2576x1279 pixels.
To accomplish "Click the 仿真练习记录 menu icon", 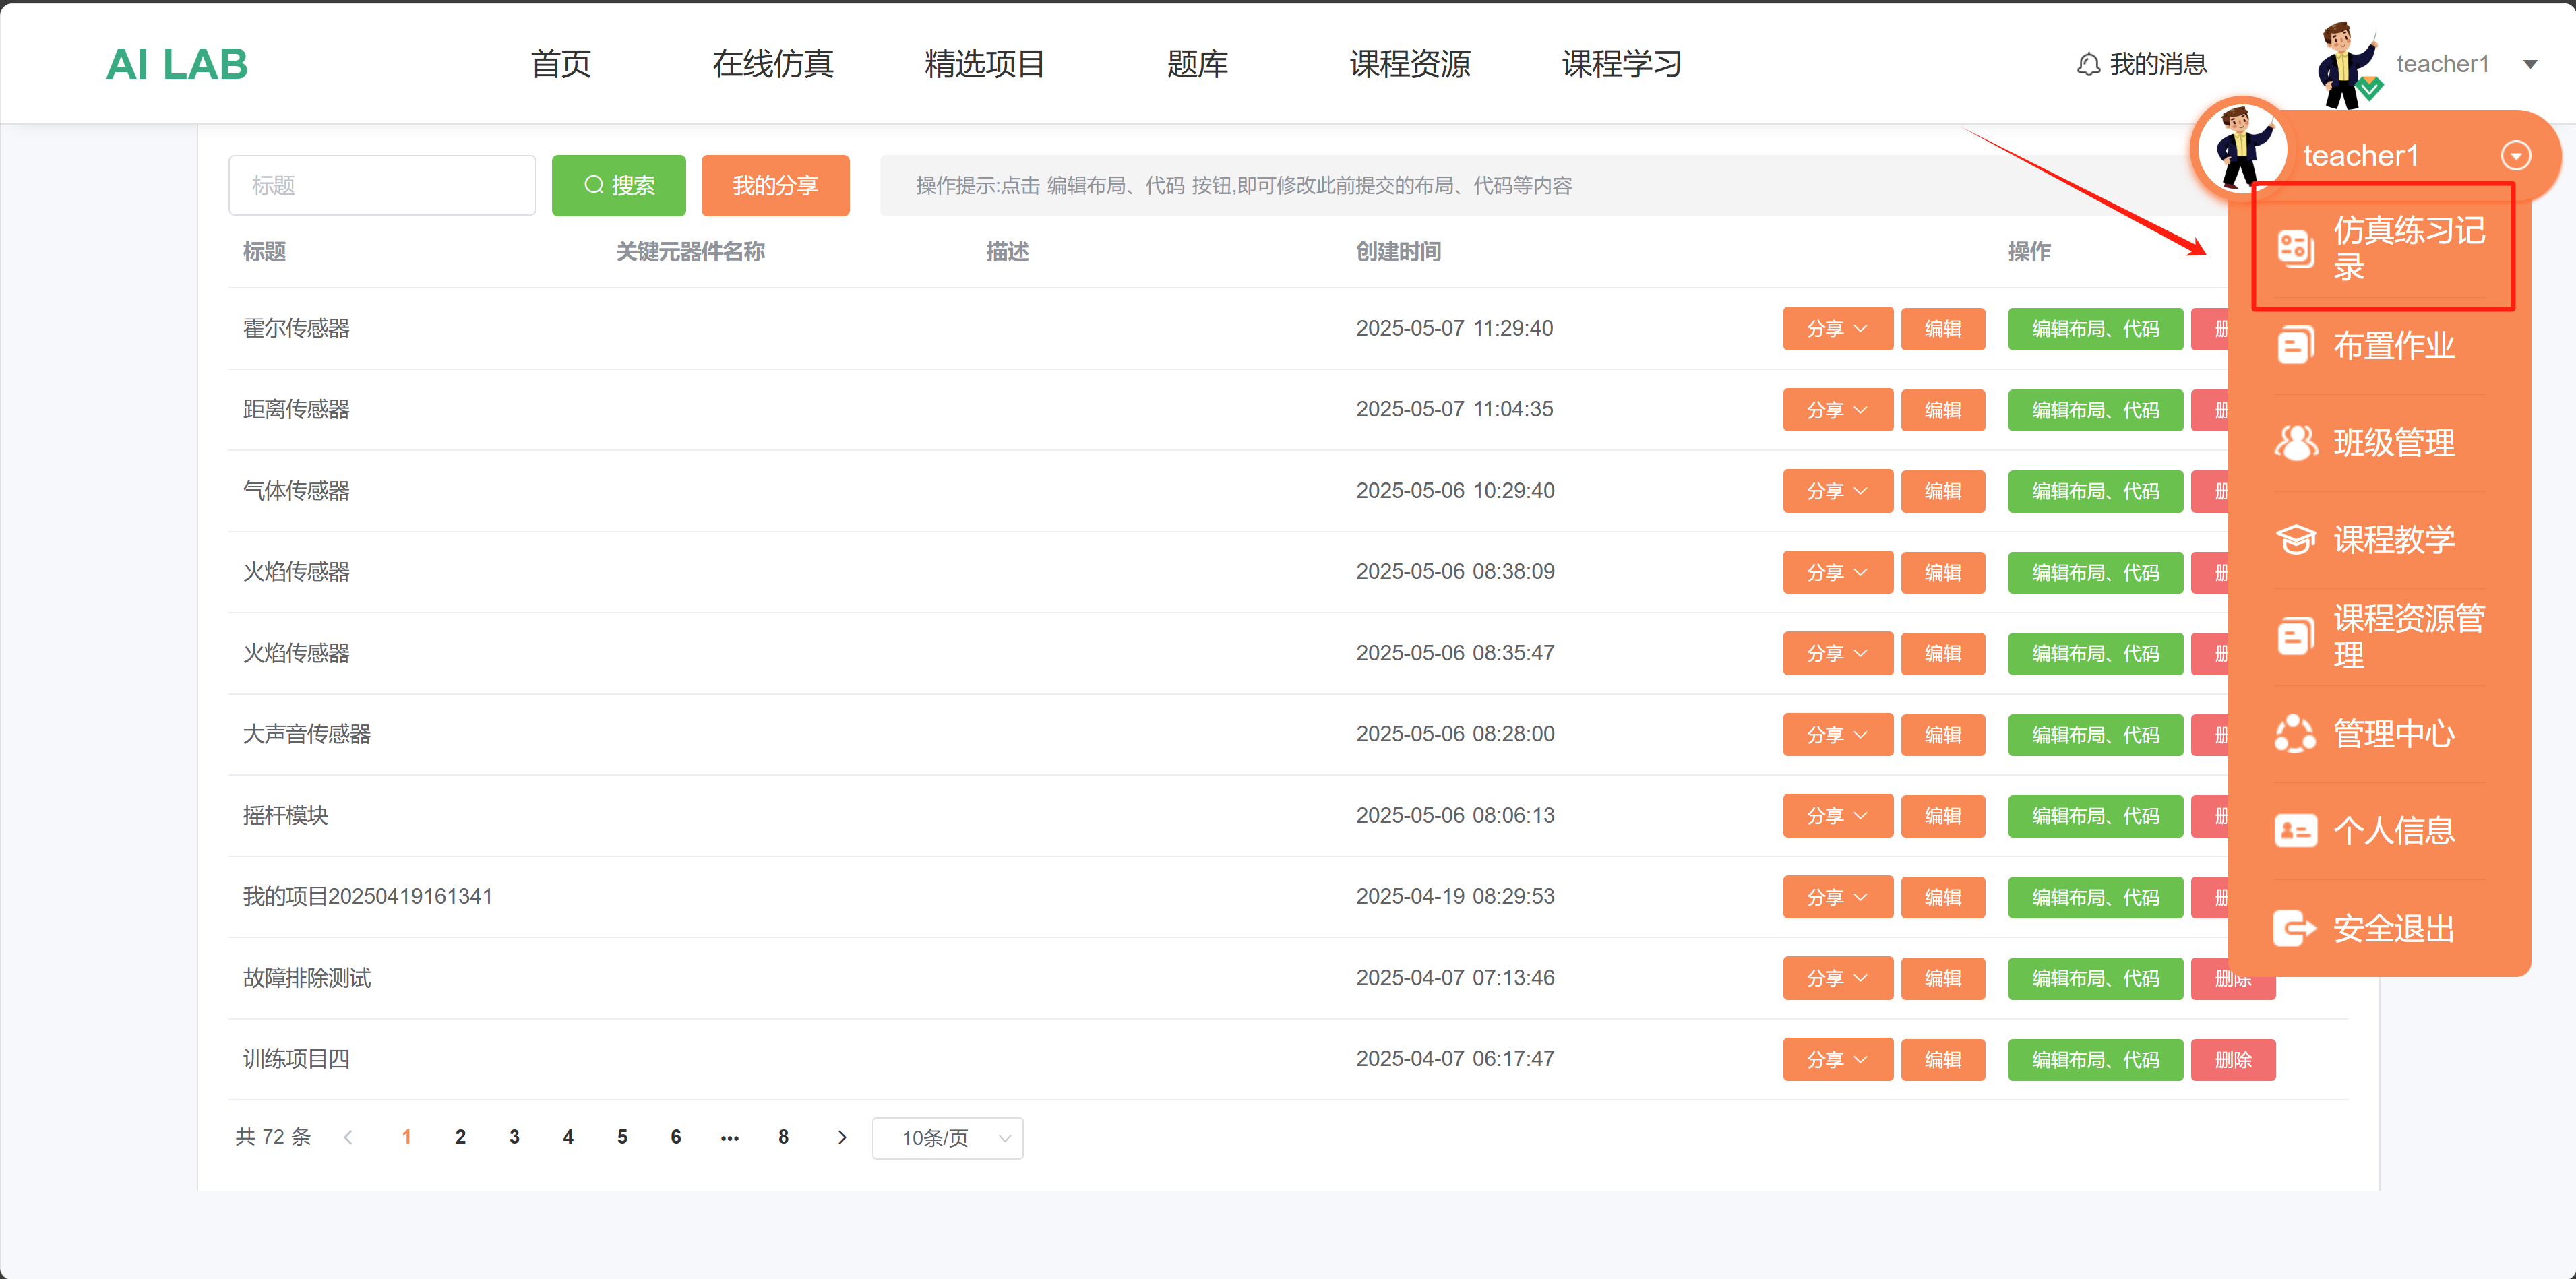I will coord(2295,249).
